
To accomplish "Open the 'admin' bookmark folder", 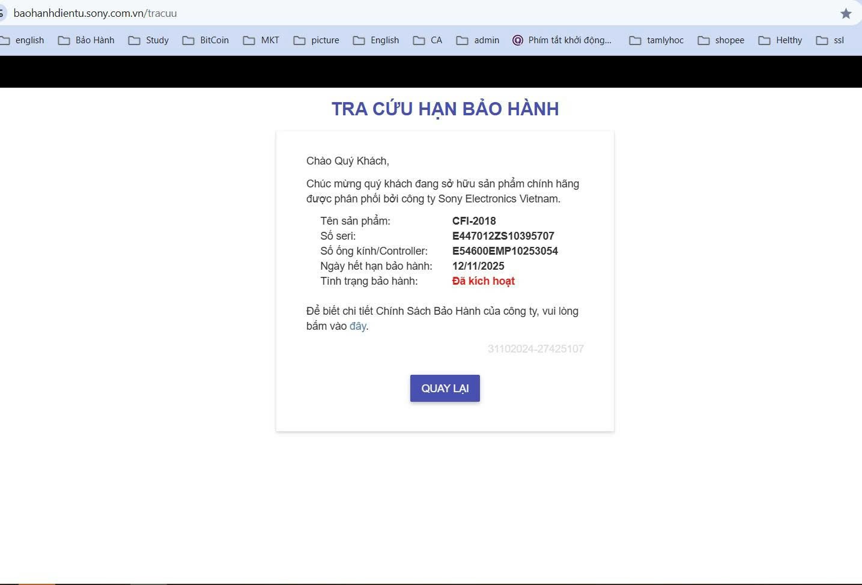I will [x=478, y=40].
